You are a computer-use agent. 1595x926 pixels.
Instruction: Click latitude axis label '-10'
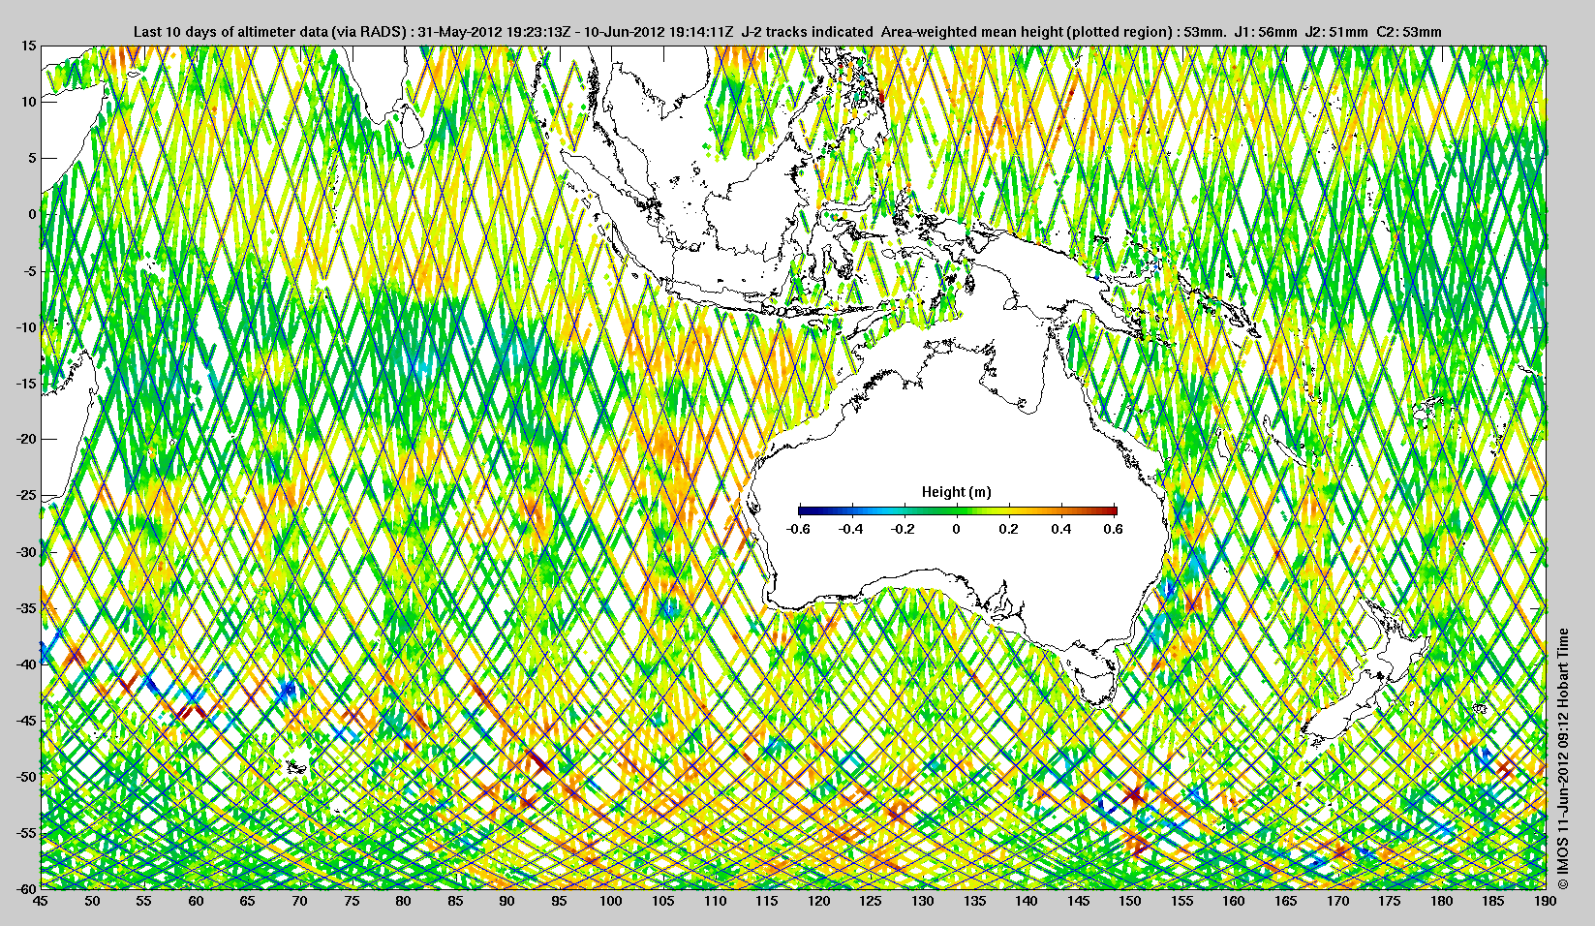25,326
